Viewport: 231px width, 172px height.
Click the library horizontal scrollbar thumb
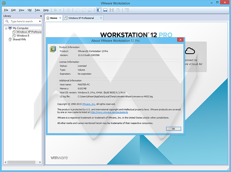pos(21,162)
